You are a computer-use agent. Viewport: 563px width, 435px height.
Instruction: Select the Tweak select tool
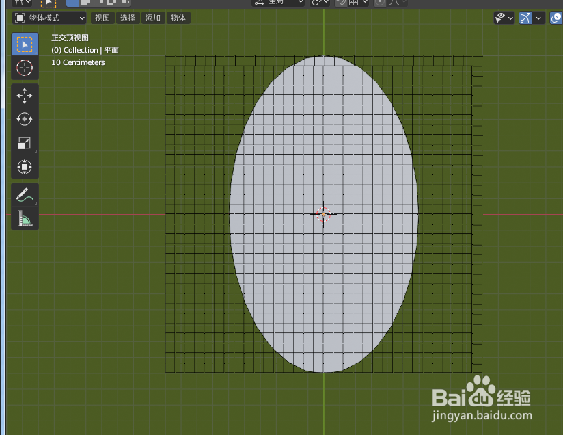[25, 44]
